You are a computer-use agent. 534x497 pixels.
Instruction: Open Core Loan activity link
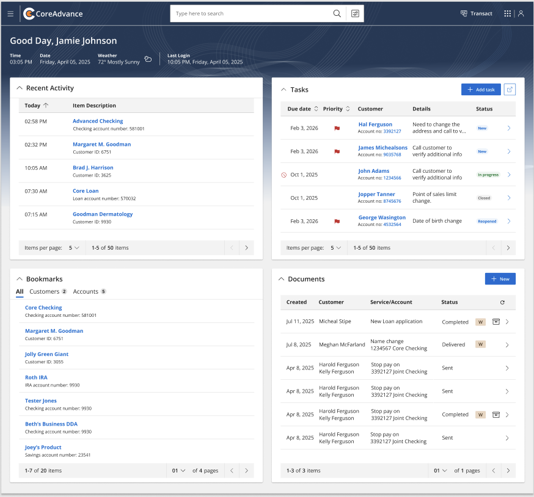(x=86, y=191)
